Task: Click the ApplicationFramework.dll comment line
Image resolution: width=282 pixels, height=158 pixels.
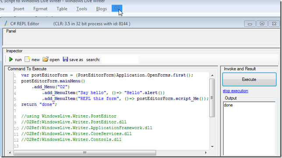Action: [87, 128]
